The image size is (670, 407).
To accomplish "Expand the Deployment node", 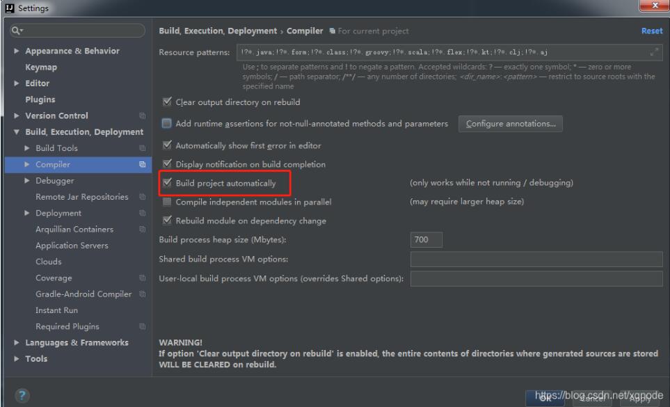I will (27, 213).
